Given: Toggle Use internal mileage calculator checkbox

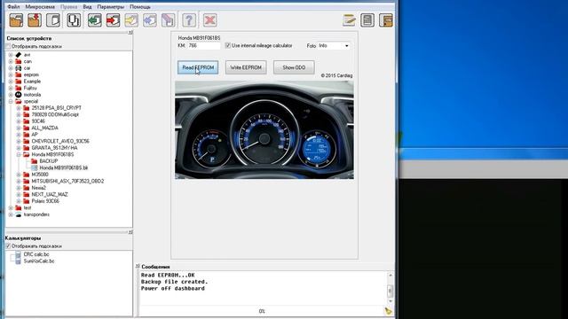Looking at the screenshot, I should 227,45.
